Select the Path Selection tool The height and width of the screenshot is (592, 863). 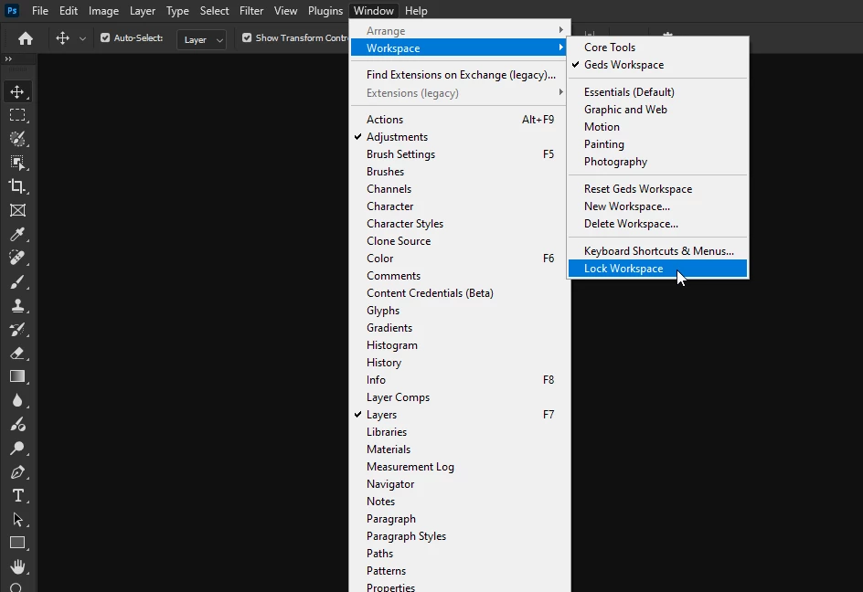17,520
